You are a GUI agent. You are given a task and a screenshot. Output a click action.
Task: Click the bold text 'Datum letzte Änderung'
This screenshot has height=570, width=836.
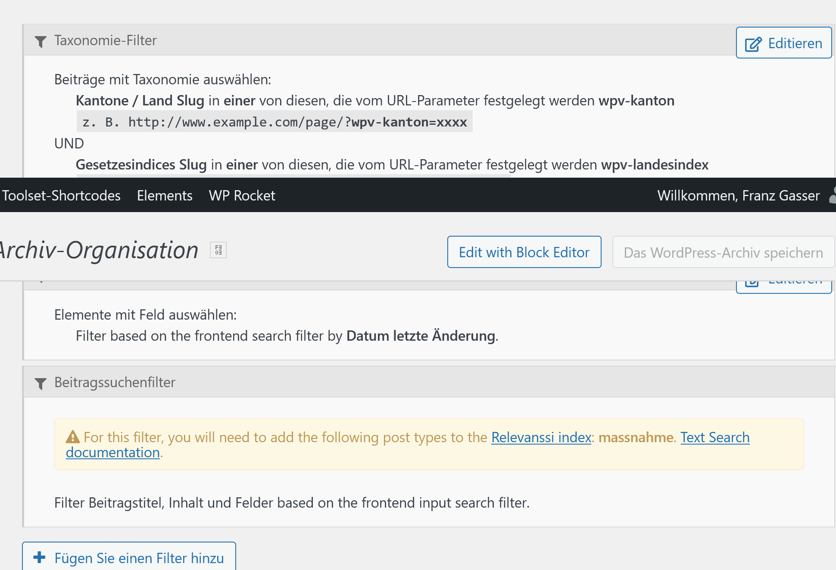pos(421,336)
